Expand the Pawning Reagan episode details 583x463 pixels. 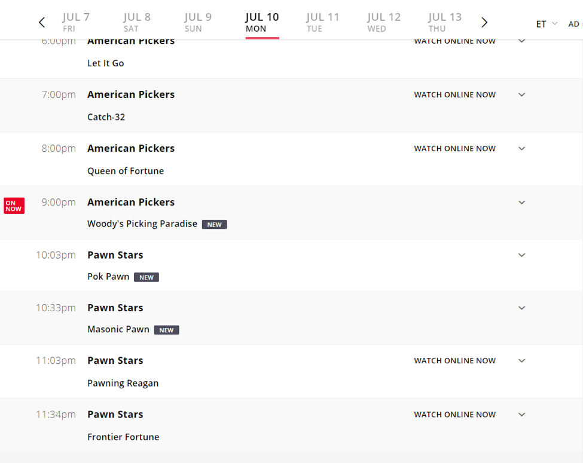(x=521, y=361)
